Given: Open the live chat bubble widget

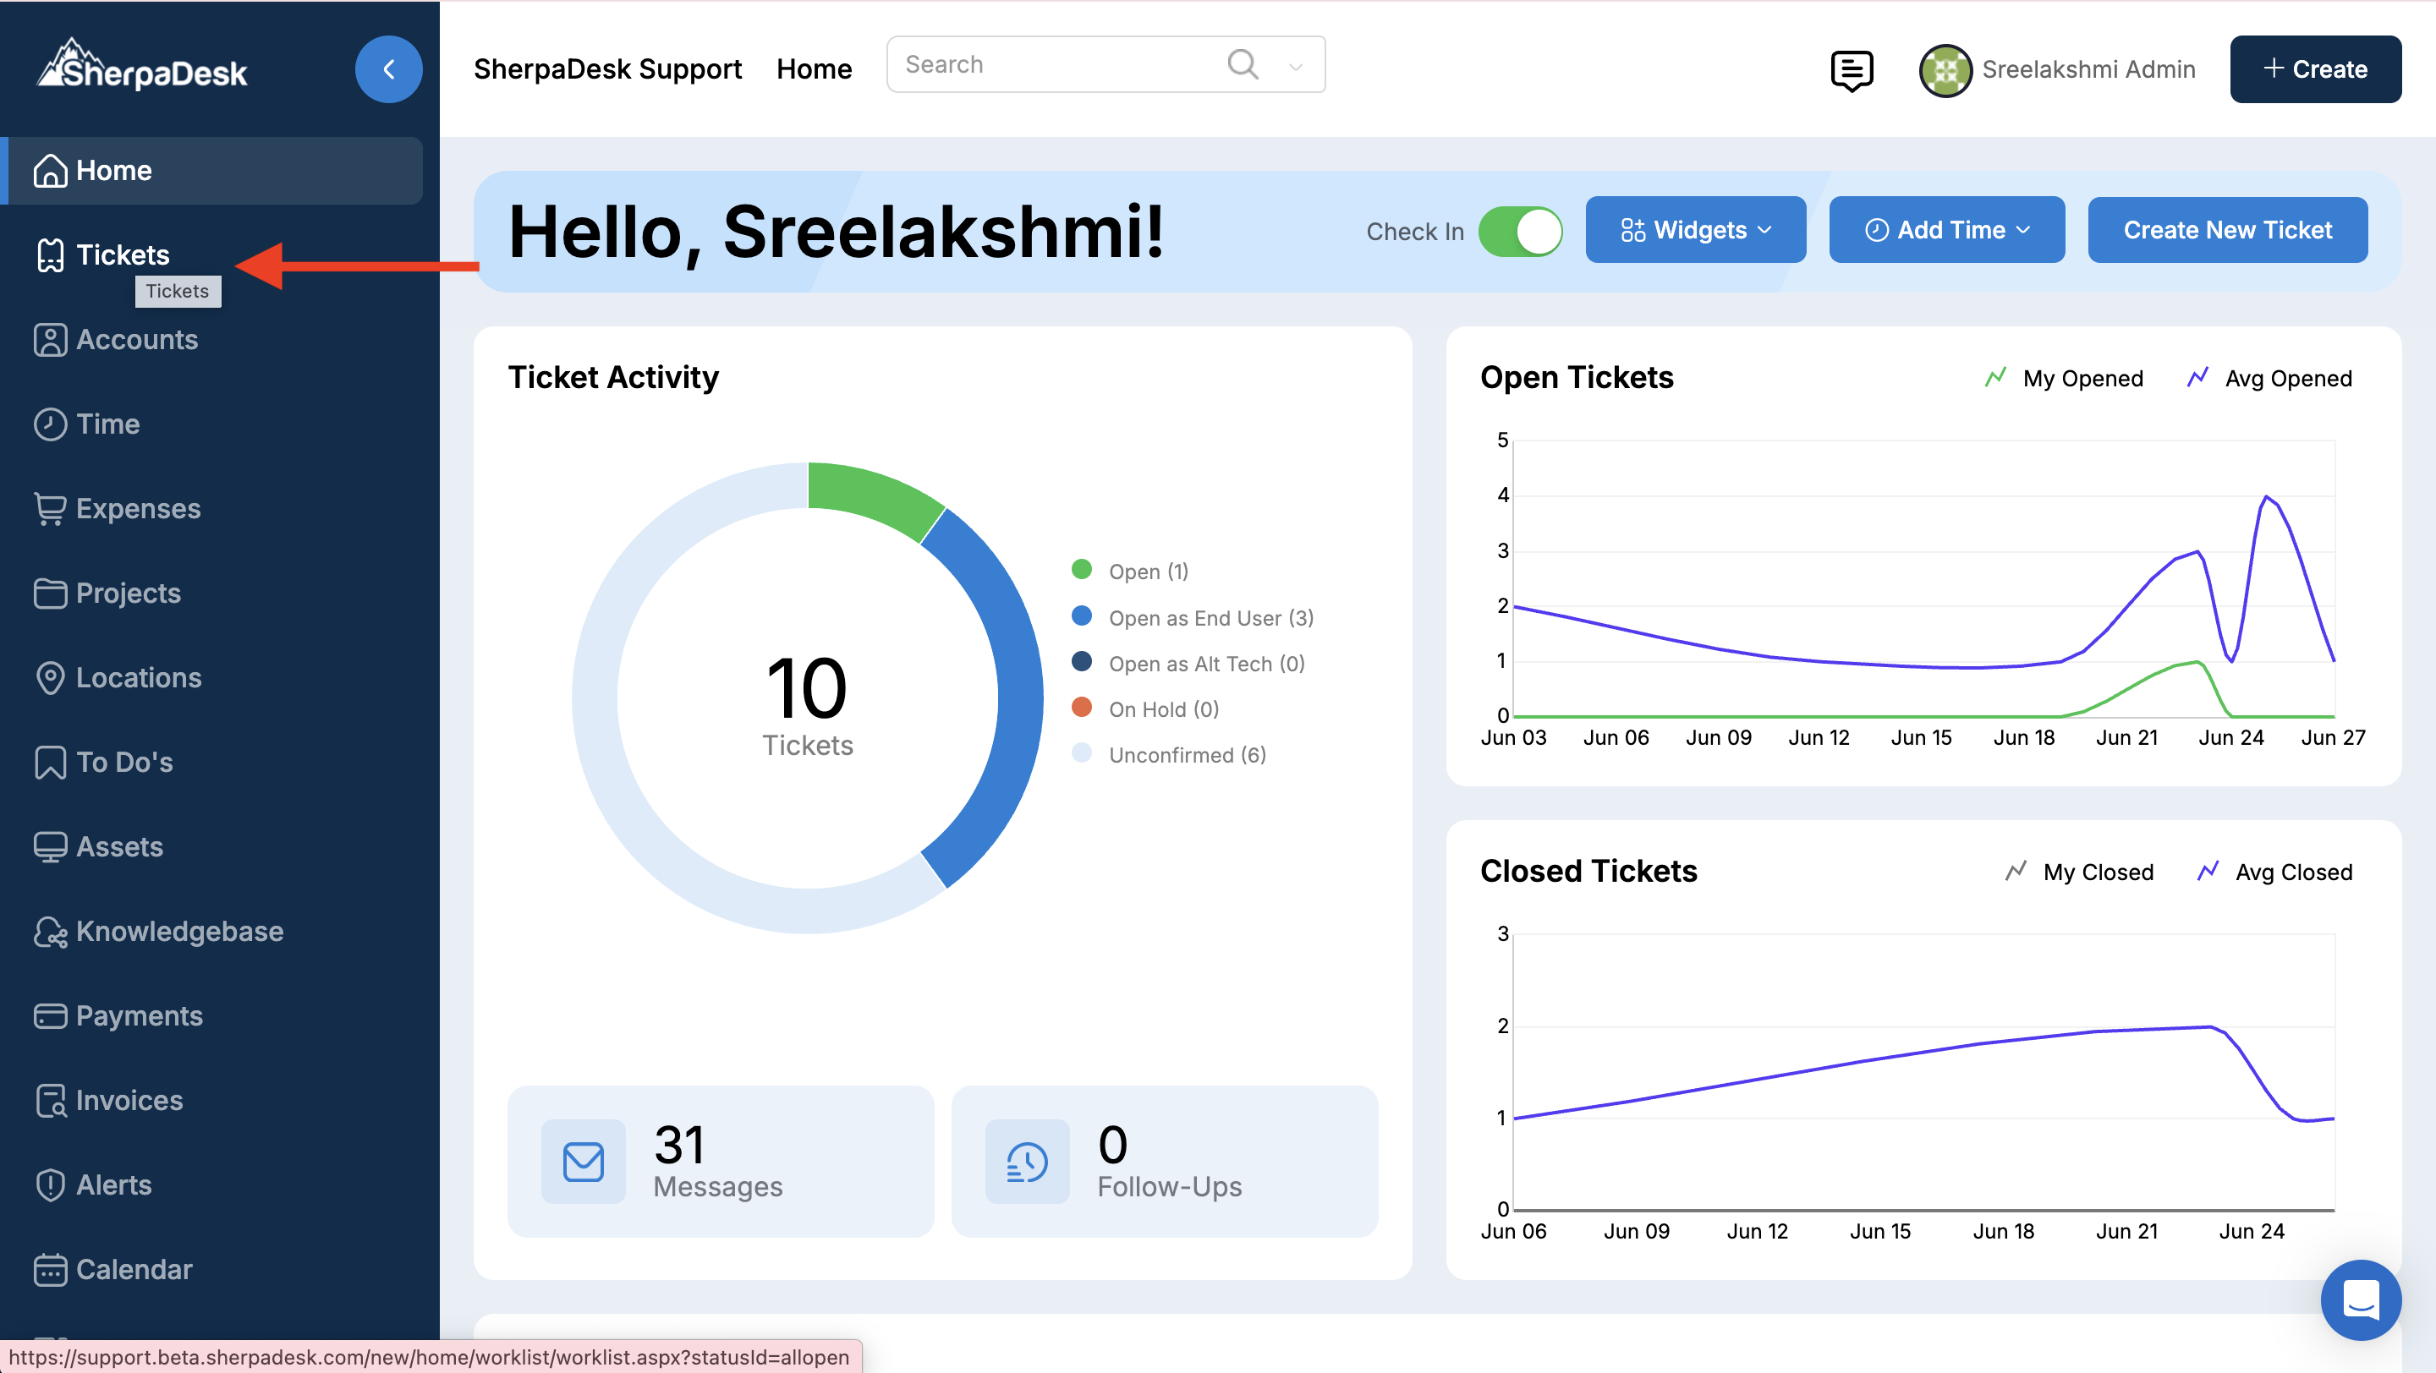Looking at the screenshot, I should tap(2361, 1299).
